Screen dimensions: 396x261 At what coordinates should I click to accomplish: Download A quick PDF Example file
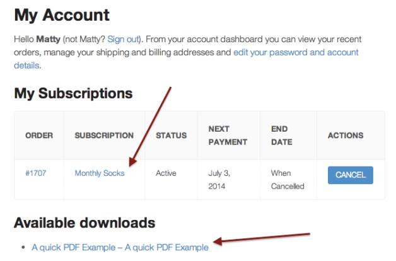point(120,247)
